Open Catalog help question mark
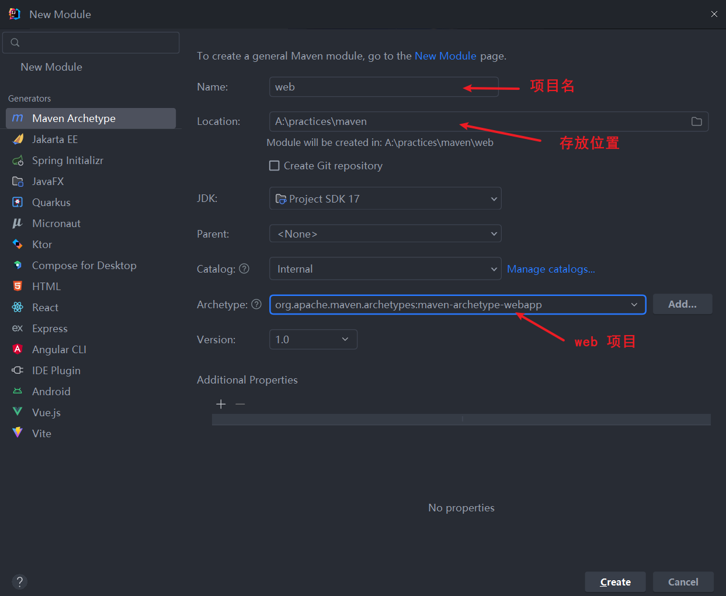The width and height of the screenshot is (726, 596). pyautogui.click(x=244, y=269)
